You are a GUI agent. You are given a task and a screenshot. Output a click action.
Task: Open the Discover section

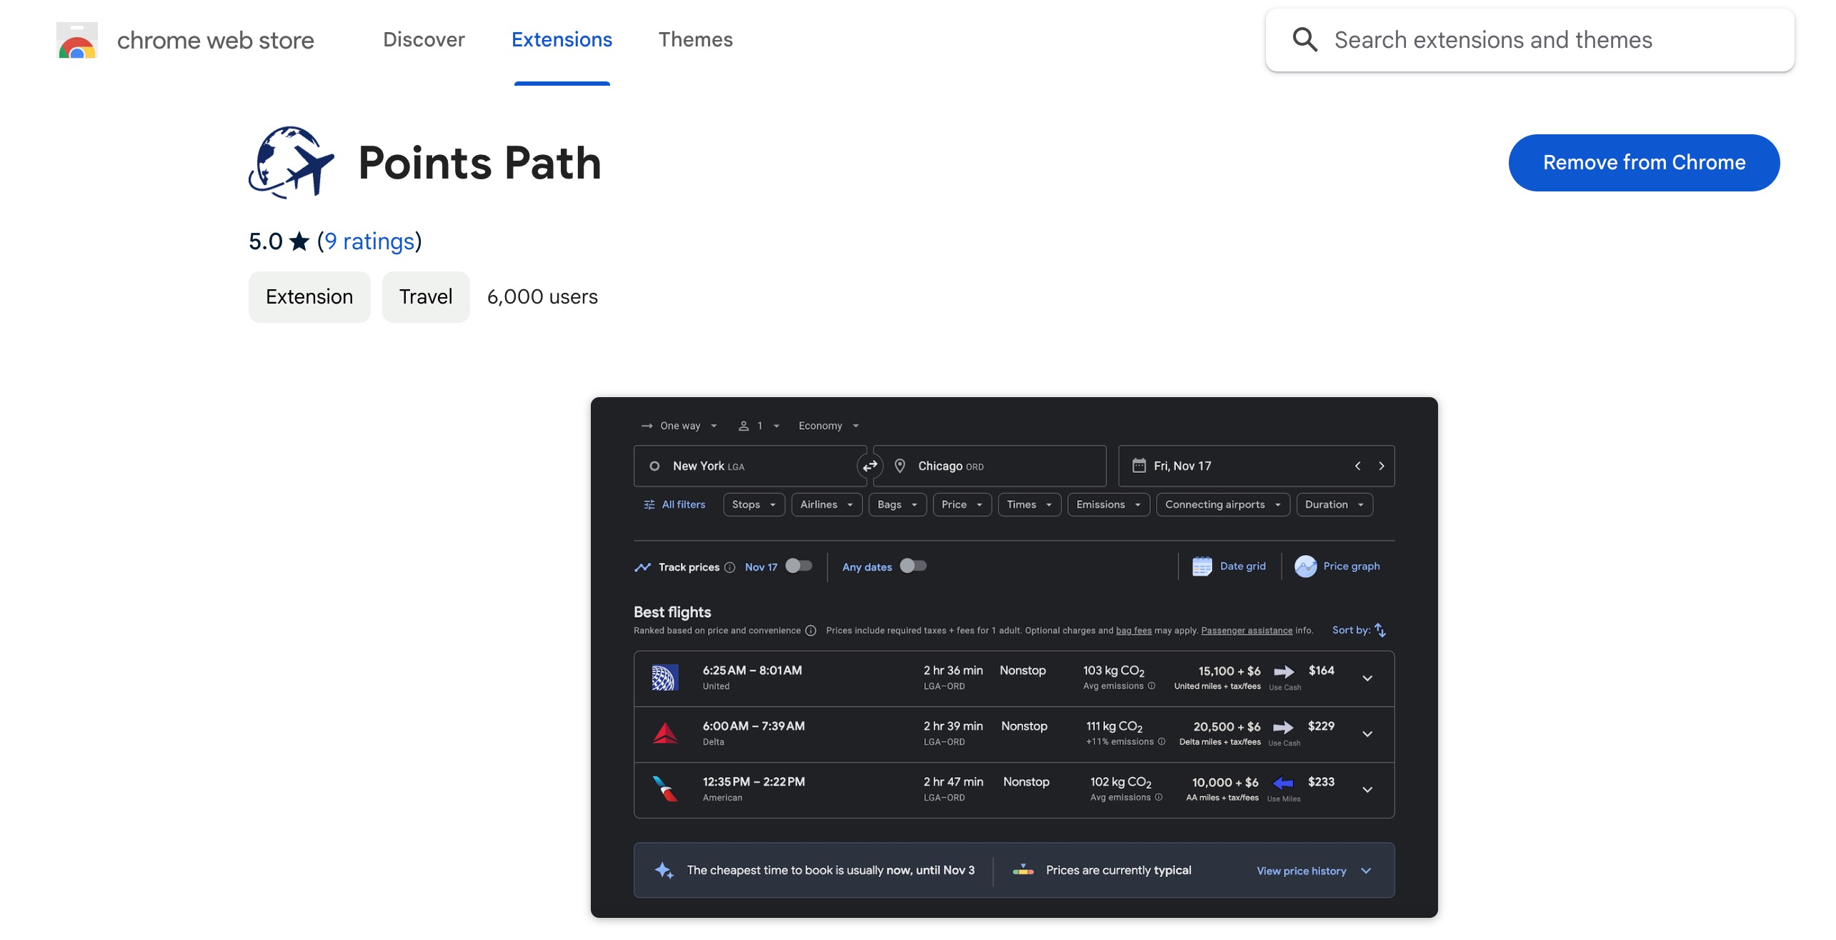click(423, 39)
